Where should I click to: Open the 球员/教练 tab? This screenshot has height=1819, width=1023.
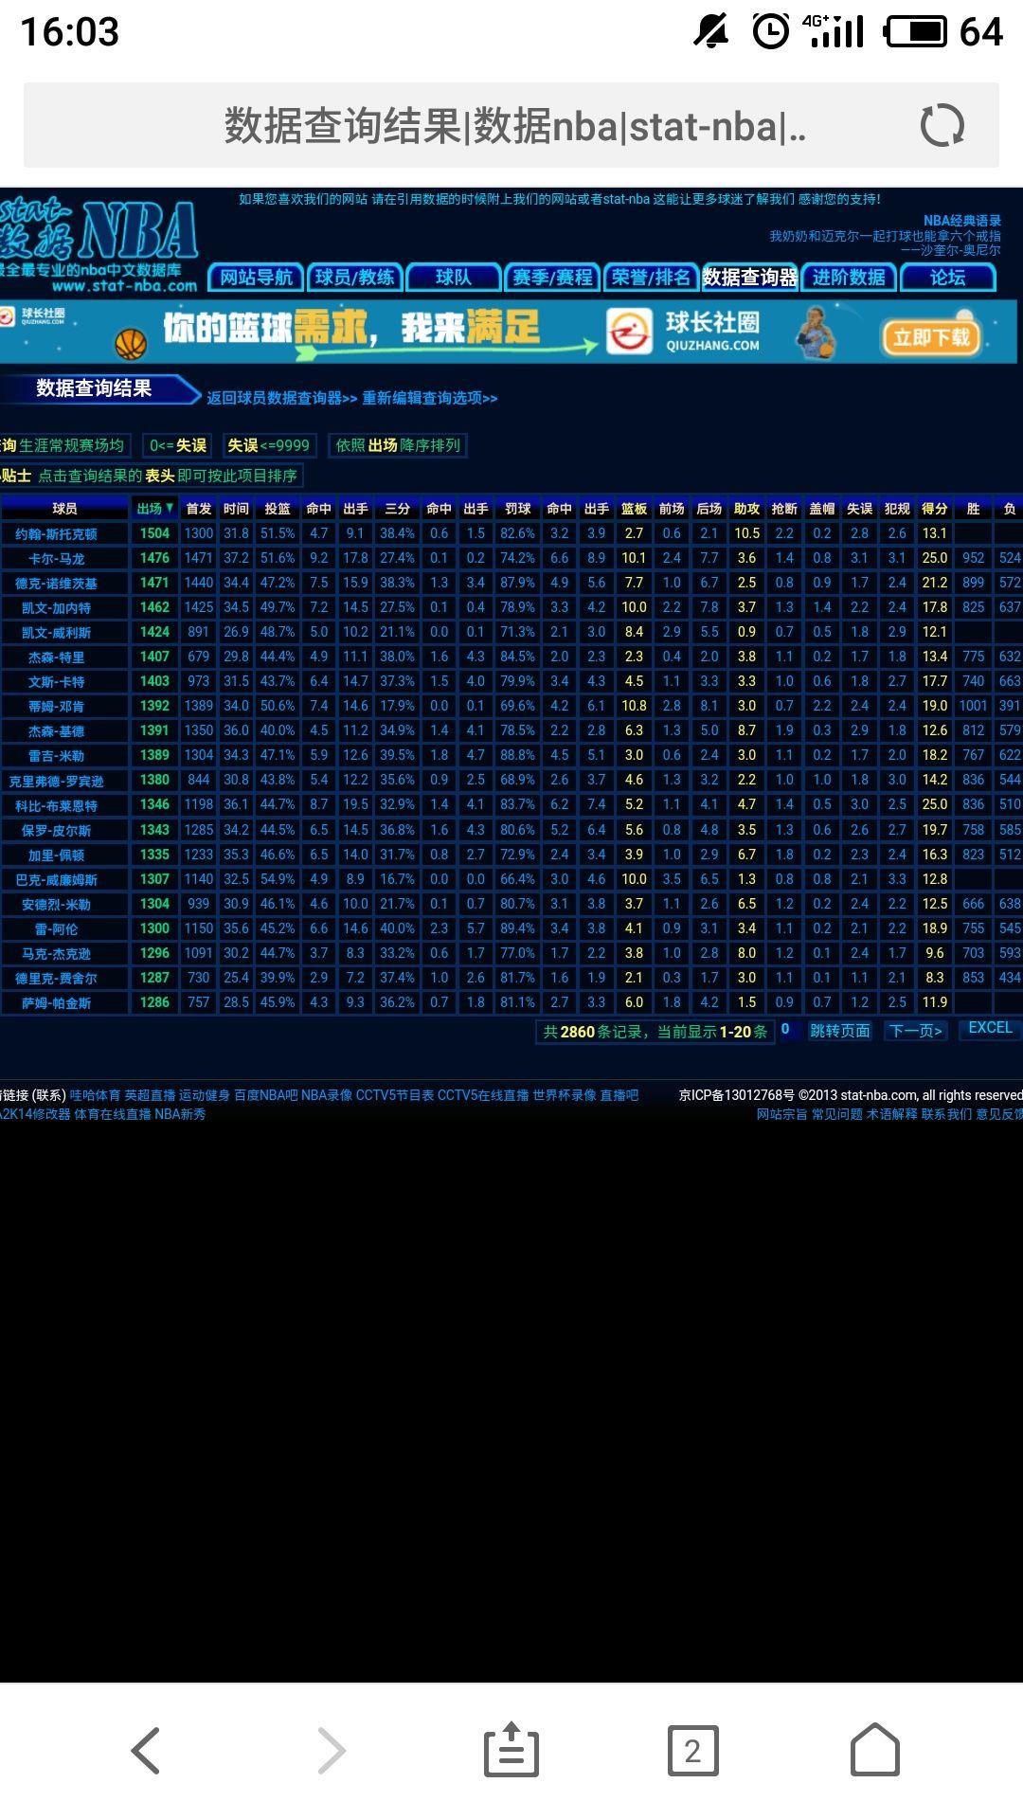click(355, 278)
